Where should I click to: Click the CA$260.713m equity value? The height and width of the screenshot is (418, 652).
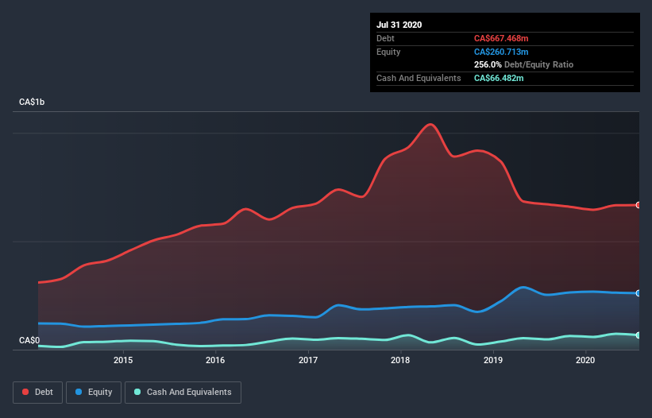pyautogui.click(x=501, y=52)
